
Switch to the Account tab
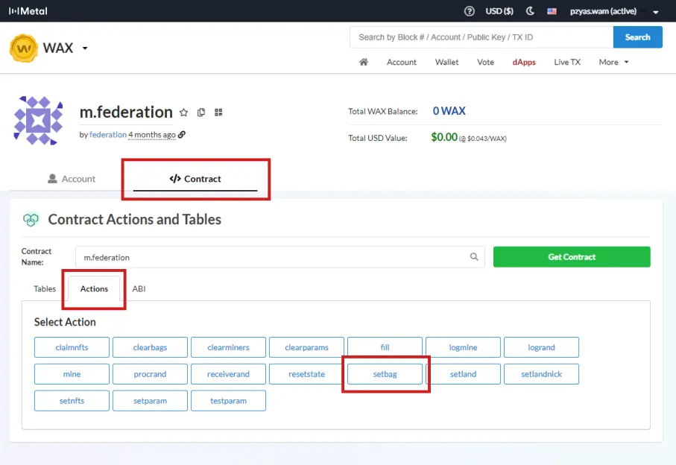pos(72,178)
